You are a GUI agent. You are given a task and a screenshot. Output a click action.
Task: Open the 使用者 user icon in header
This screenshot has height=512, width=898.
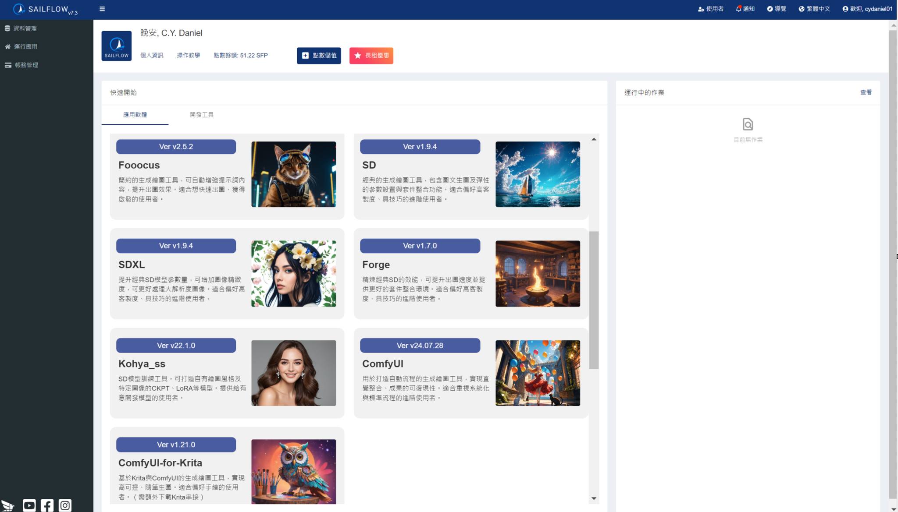click(710, 9)
